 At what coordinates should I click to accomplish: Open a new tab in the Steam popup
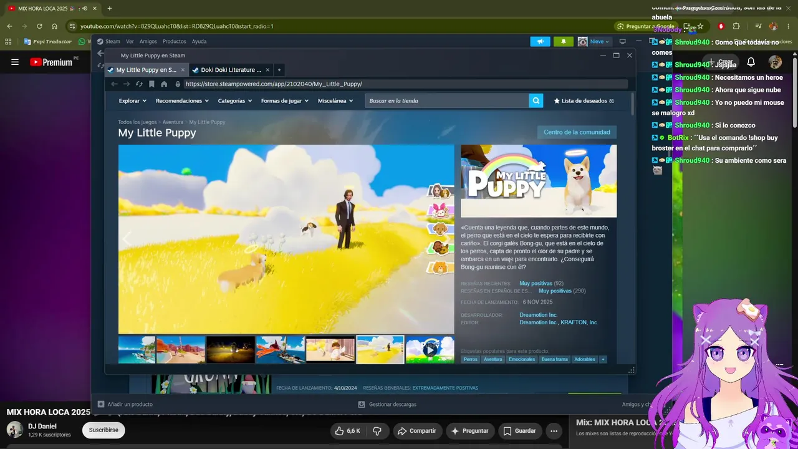tap(279, 70)
